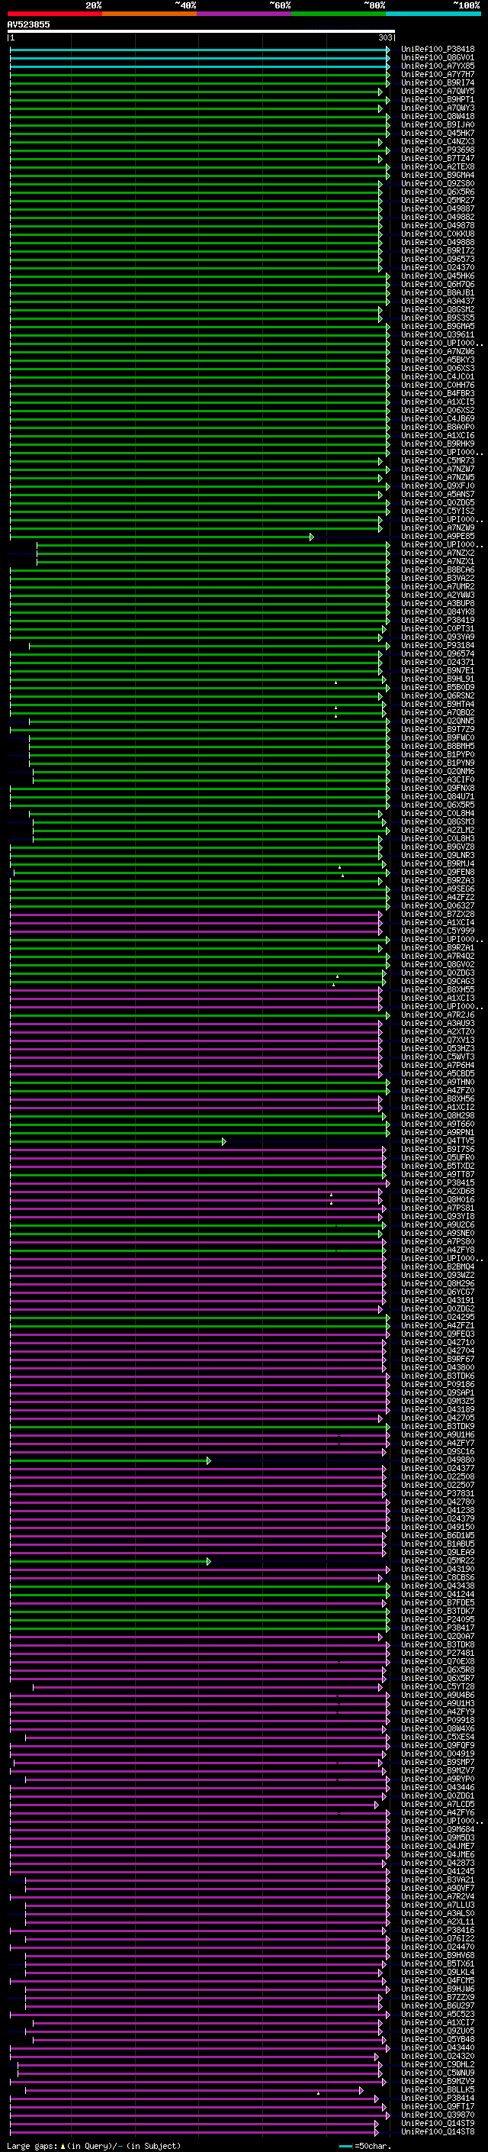Select the label UniRef100_Q6H7Q6
This screenshot has width=488, height=2152.
pyautogui.click(x=438, y=284)
